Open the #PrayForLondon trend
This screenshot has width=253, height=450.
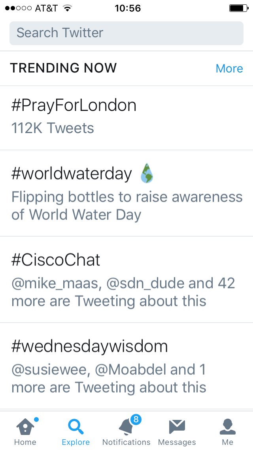74,105
